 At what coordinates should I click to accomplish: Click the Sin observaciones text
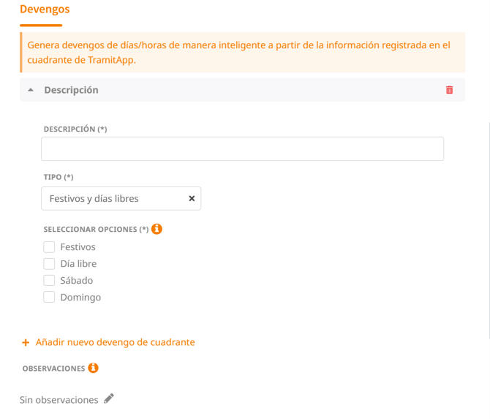point(59,400)
